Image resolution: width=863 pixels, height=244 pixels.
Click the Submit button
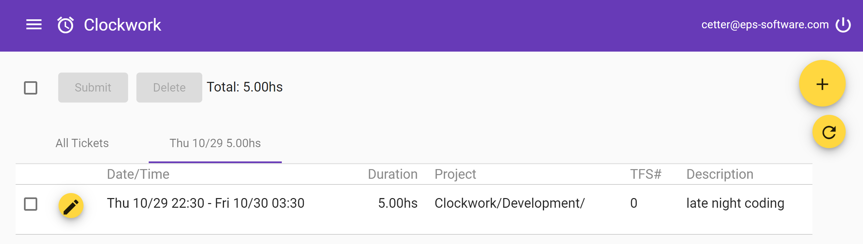[93, 88]
